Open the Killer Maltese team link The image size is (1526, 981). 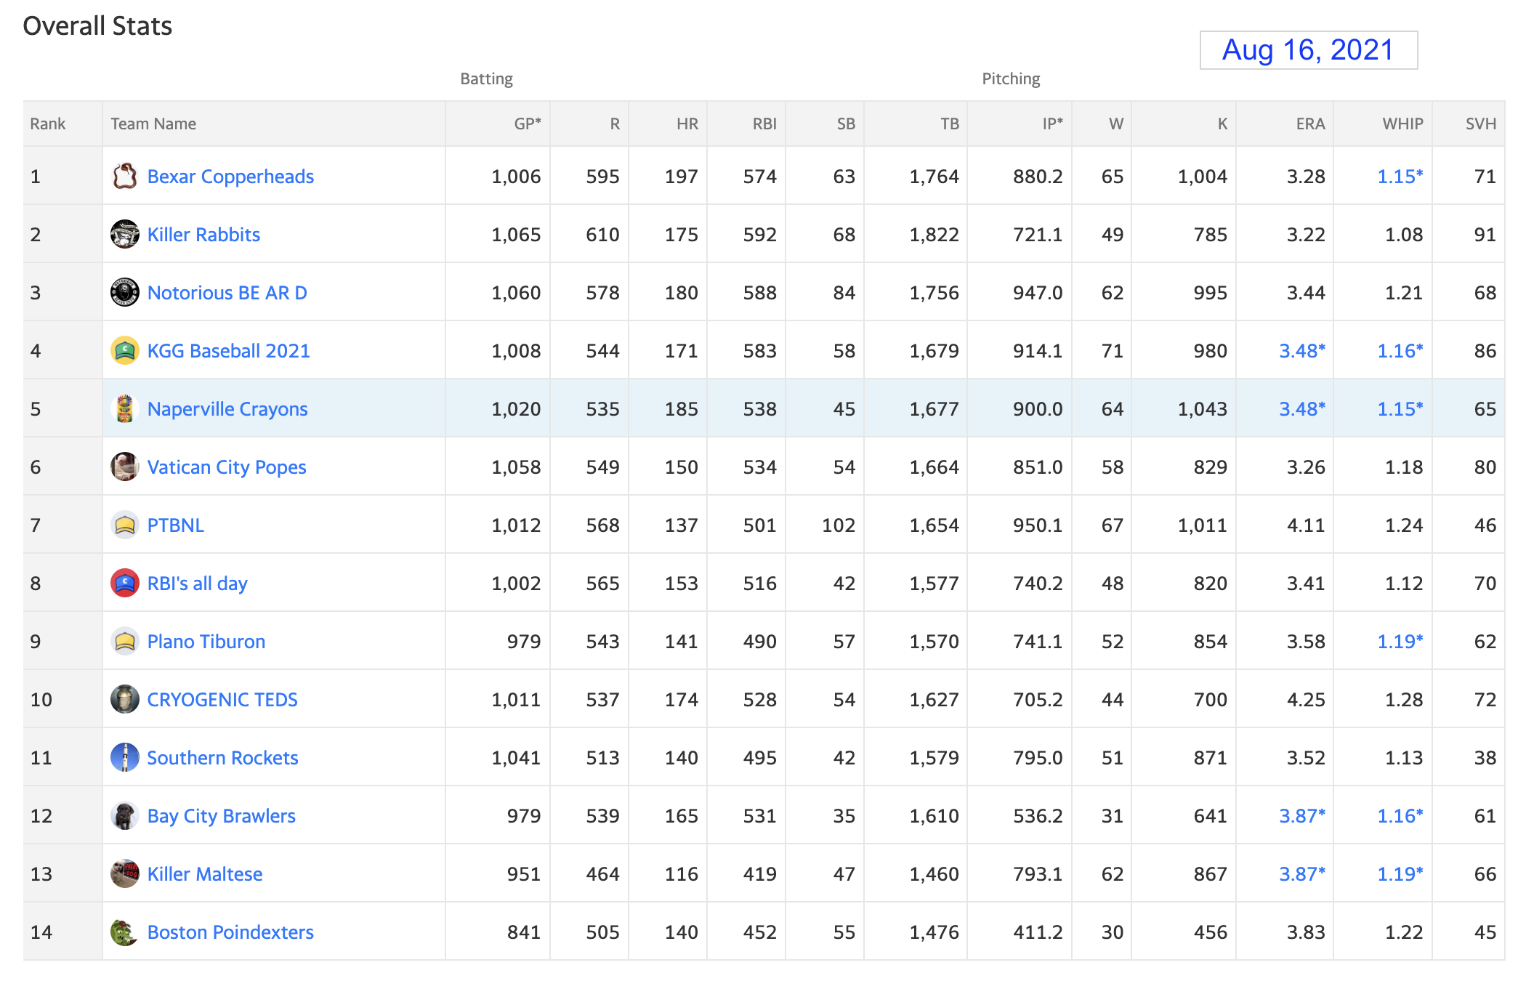pos(205,874)
